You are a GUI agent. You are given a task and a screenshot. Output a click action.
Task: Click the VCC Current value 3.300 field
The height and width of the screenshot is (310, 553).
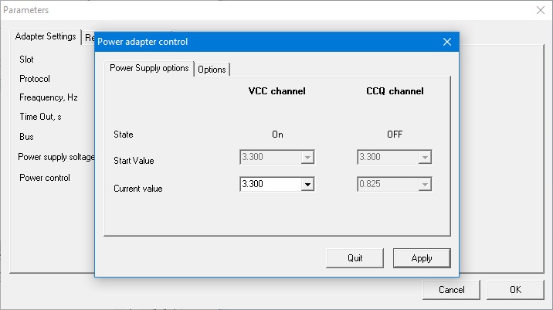pos(269,185)
